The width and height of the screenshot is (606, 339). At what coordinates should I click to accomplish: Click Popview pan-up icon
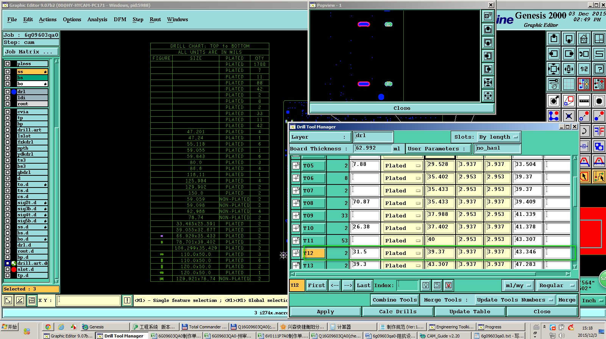click(x=488, y=29)
